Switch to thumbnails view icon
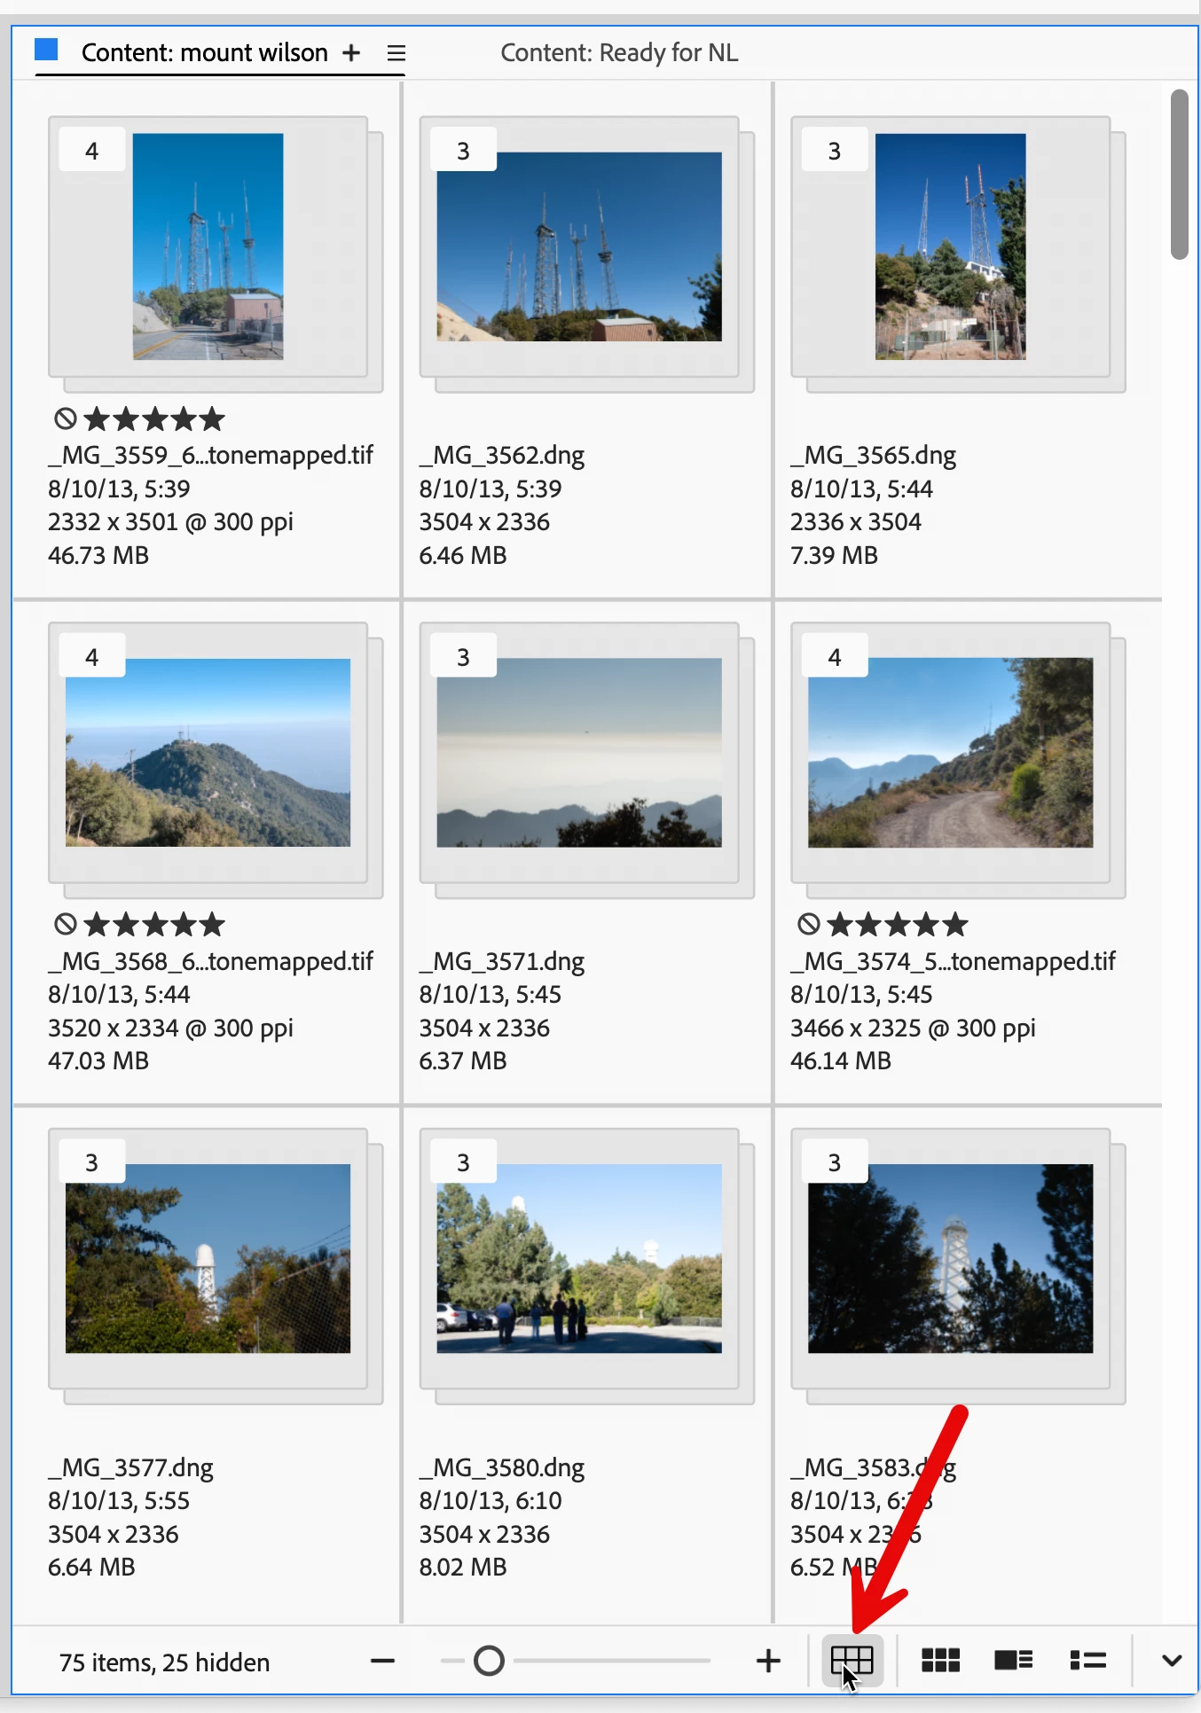Viewport: 1201px width, 1713px height. 940,1660
